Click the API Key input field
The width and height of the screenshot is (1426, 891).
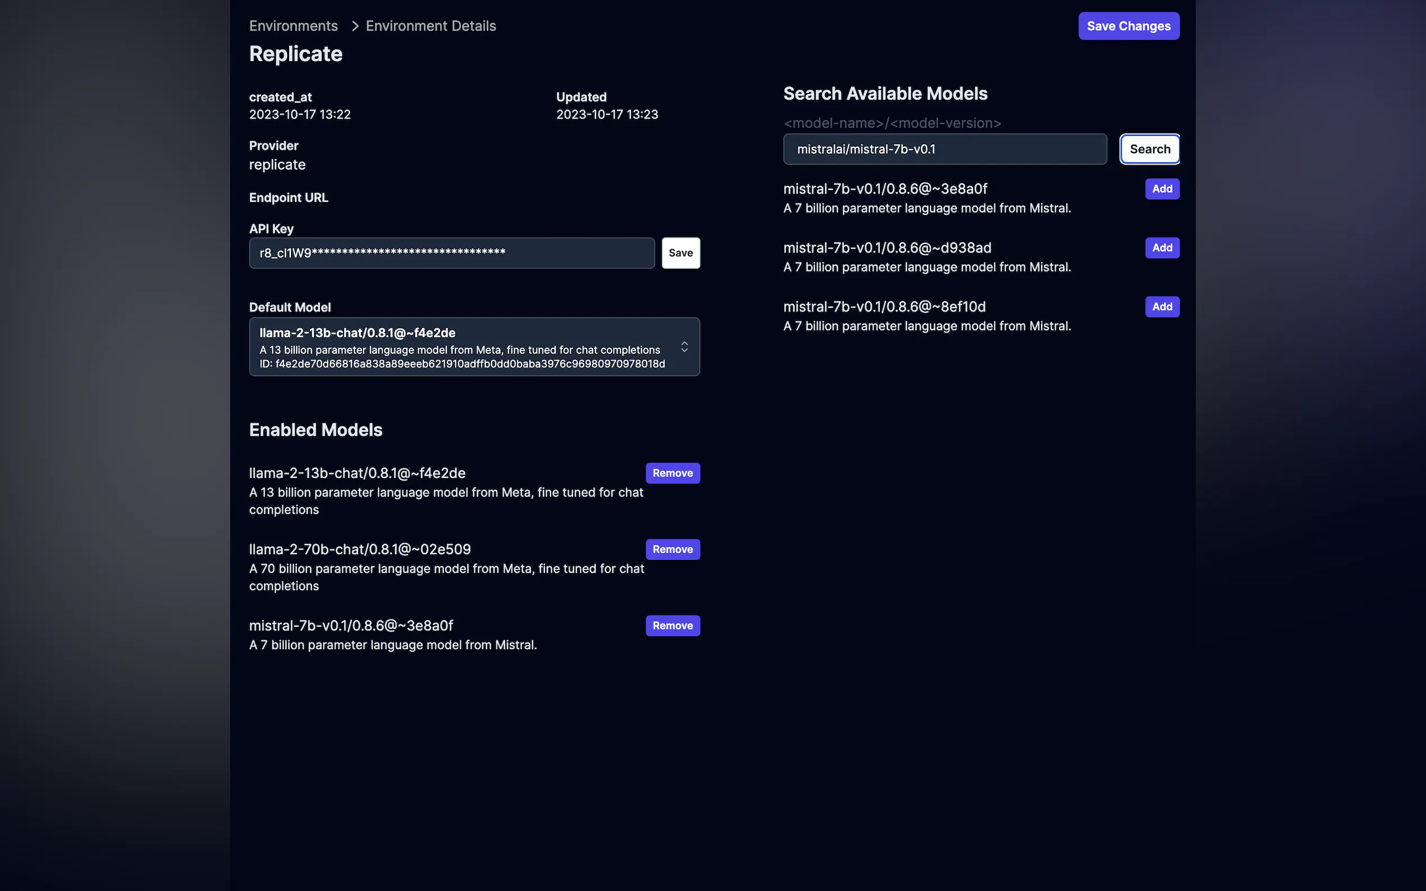(x=451, y=253)
